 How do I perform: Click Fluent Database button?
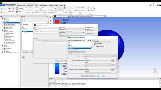click(91, 34)
